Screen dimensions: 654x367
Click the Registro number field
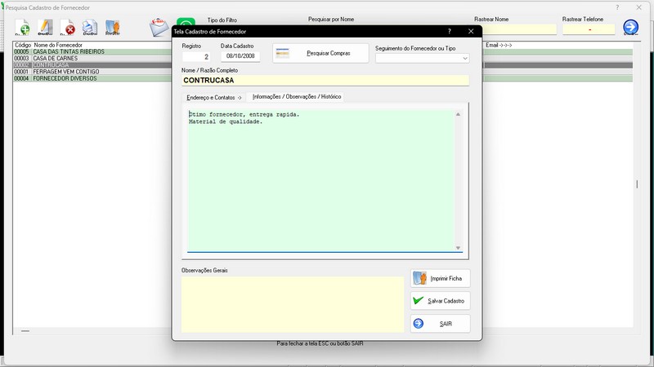click(x=196, y=56)
